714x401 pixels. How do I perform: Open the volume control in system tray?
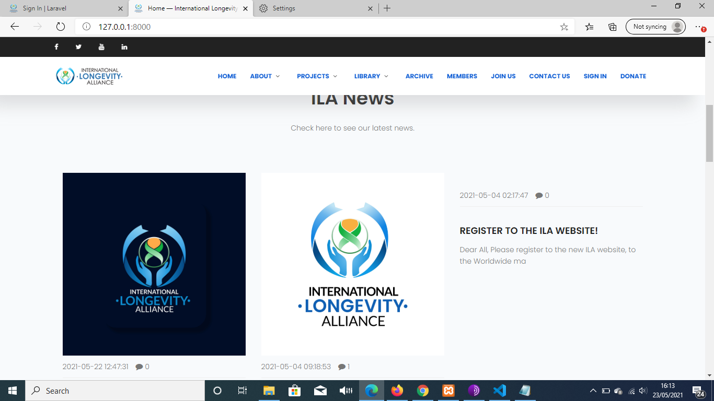(x=643, y=391)
